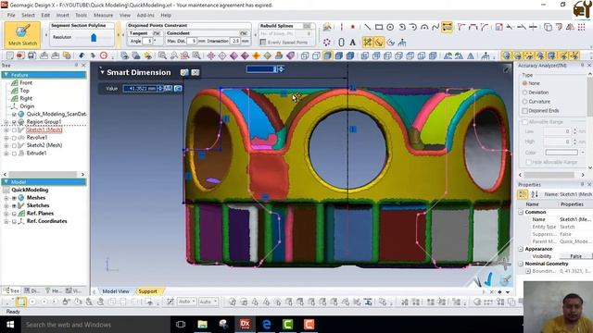Cancel Smart Dimension with X icon
The width and height of the screenshot is (593, 333).
pos(196,72)
